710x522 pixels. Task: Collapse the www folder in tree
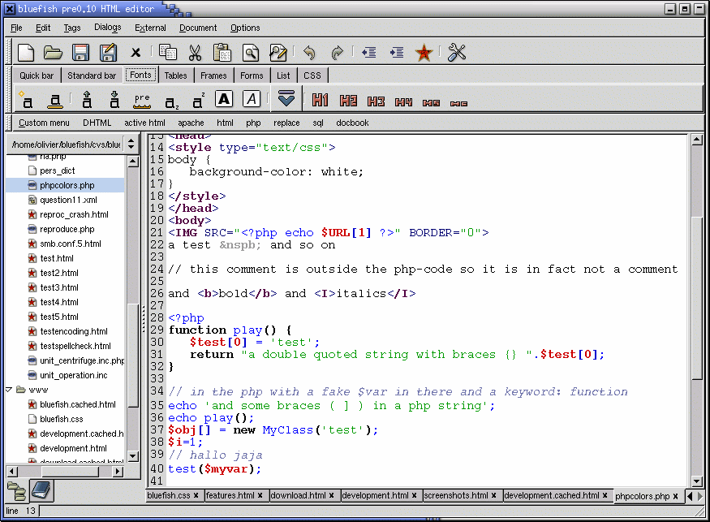click(x=9, y=390)
